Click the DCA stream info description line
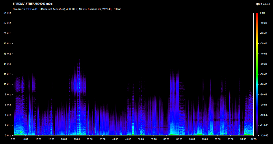This screenshot has width=273, height=144. tap(67, 9)
